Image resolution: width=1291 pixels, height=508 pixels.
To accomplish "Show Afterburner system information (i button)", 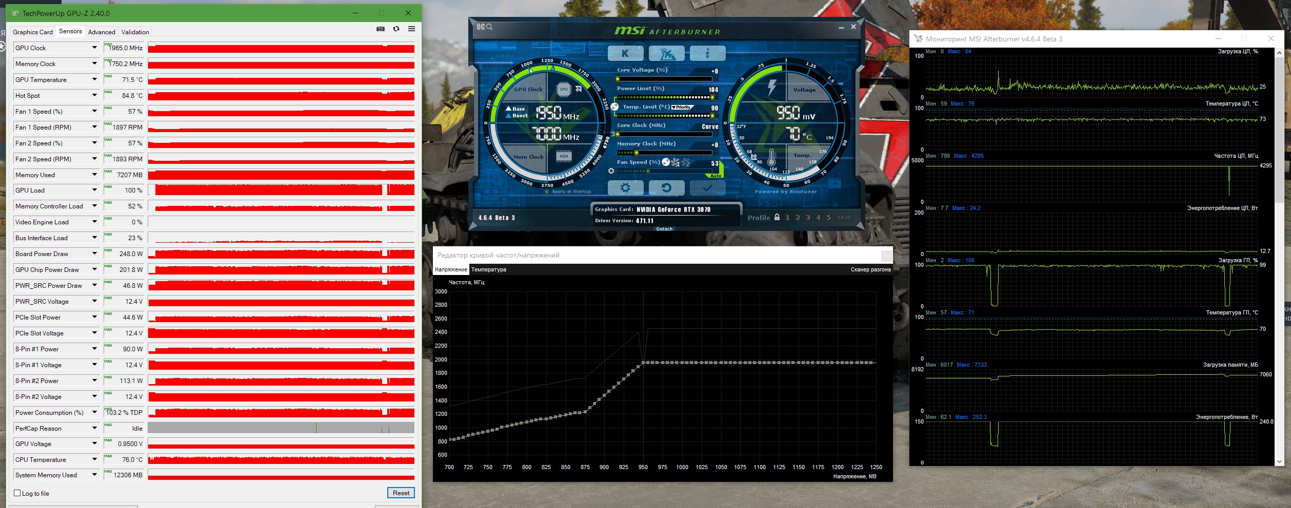I will 707,53.
